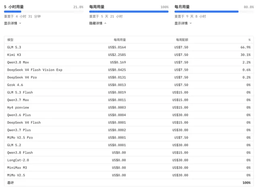Select the Qwen3.6 Plus model name
Viewport: 258px width, 190px height.
(x=19, y=115)
